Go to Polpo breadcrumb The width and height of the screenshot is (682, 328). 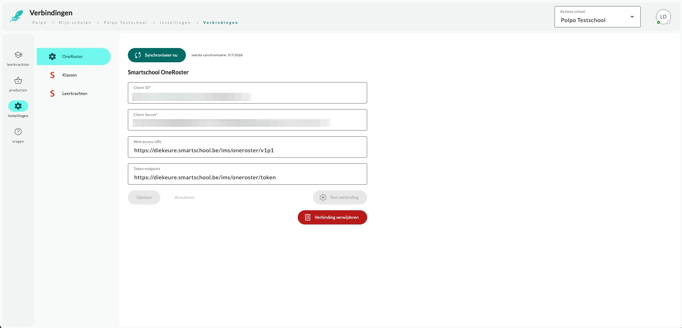pyautogui.click(x=39, y=23)
